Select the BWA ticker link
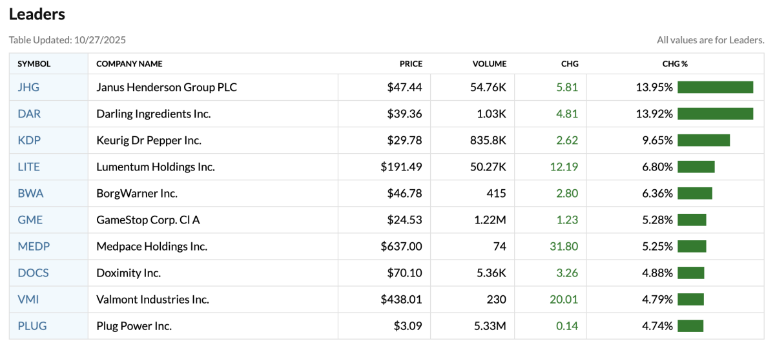 click(30, 193)
